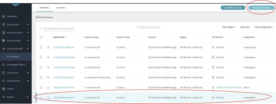Open Unmanaged Objects from the sidebar
The width and height of the screenshot is (276, 104).
[16, 65]
